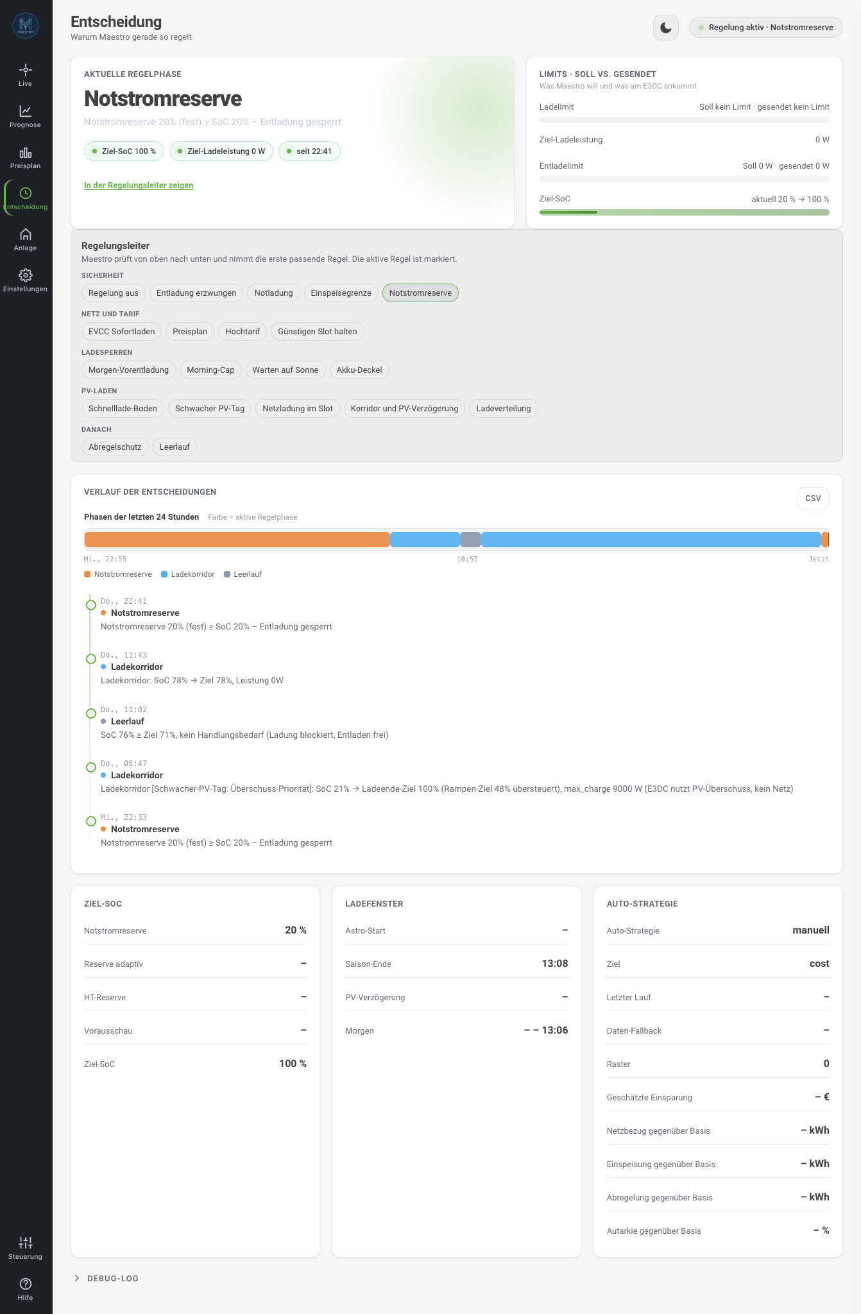
Task: Click the Ladeverteilung chip
Action: tap(504, 409)
